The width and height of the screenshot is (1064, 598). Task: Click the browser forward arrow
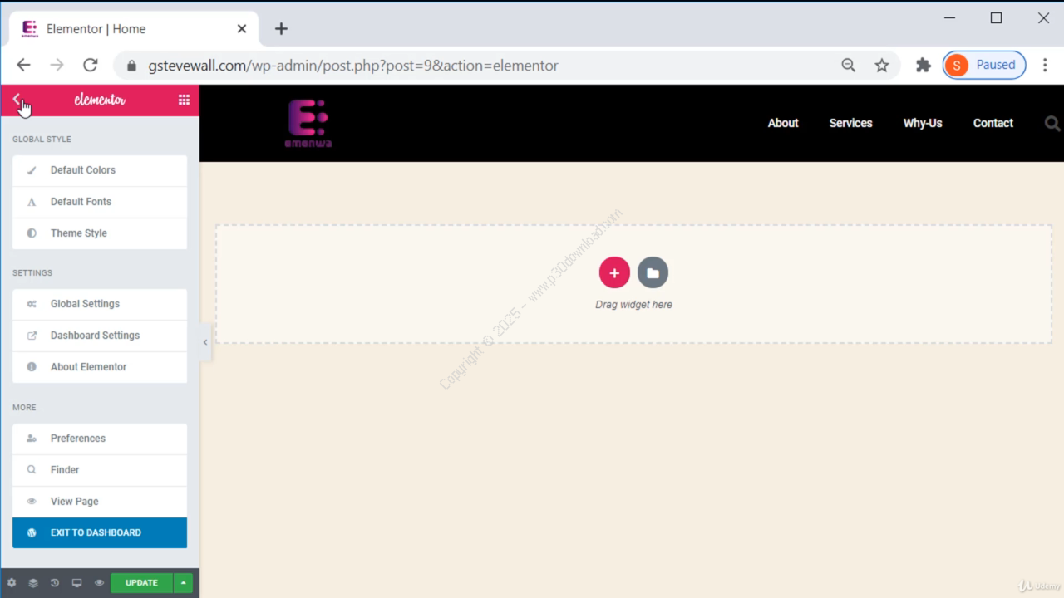pos(57,65)
